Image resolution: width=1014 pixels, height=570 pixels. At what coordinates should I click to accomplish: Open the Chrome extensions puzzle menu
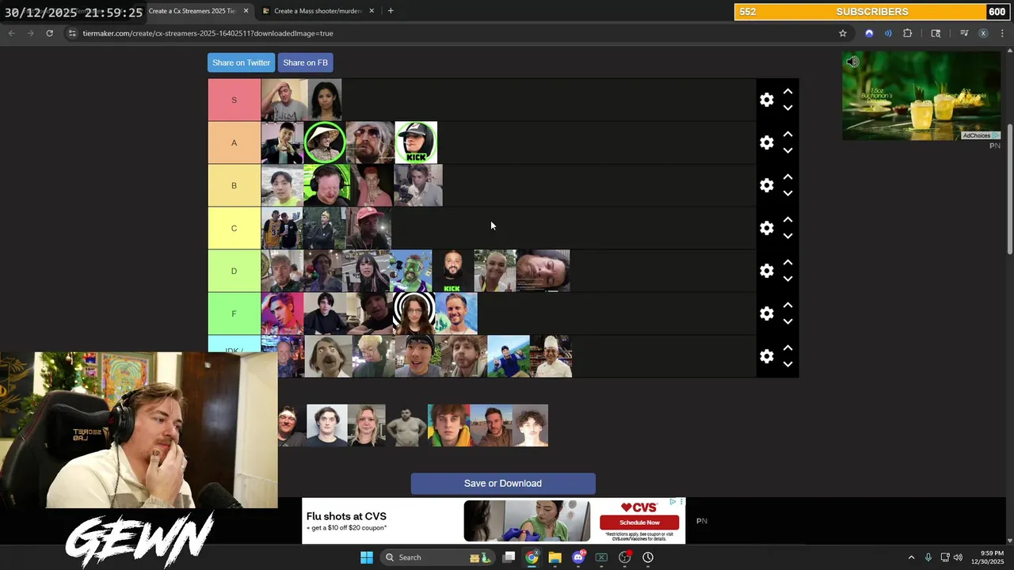pyautogui.click(x=908, y=33)
